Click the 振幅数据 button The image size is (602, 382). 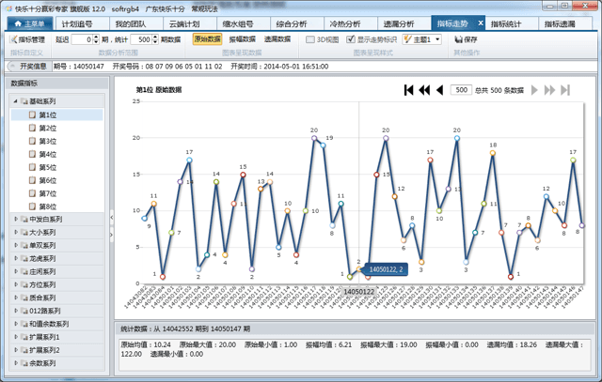[x=241, y=40]
